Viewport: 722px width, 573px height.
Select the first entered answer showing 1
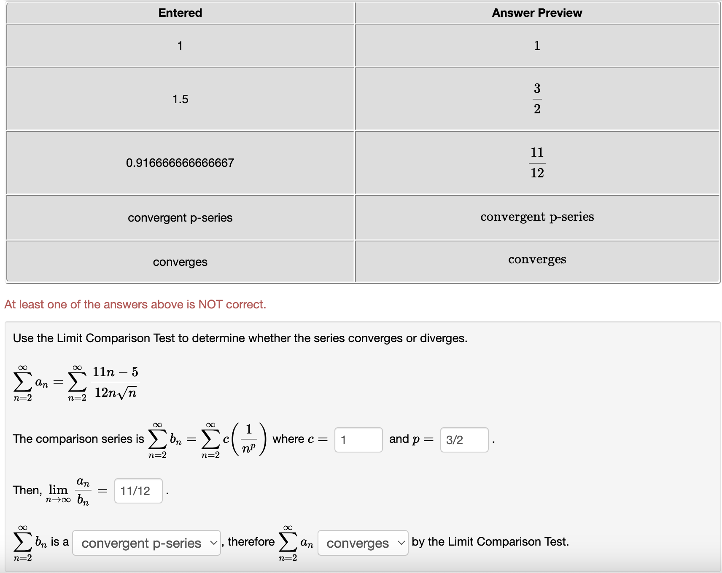(x=180, y=46)
